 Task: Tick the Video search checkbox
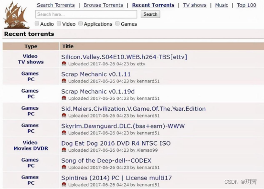click(59, 23)
